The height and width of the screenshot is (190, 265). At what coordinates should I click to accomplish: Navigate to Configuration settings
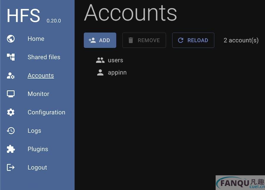point(46,112)
